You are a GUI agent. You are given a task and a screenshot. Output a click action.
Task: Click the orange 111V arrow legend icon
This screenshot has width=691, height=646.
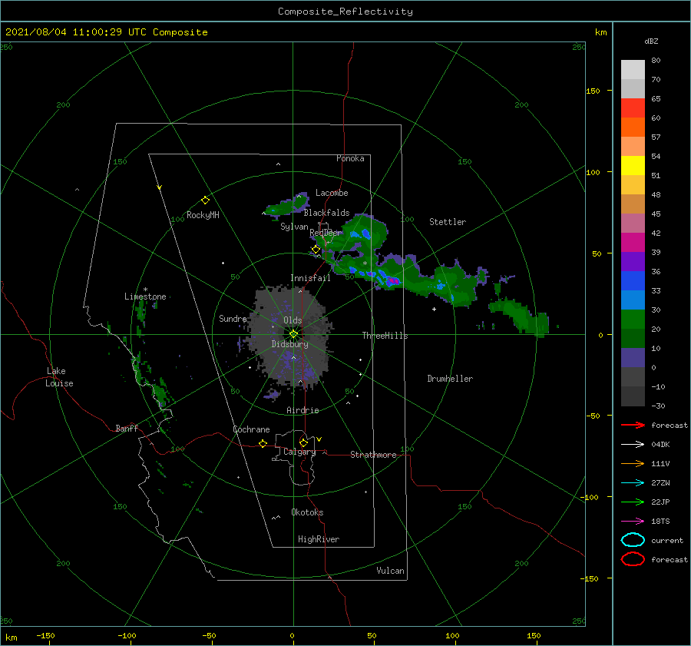633,463
